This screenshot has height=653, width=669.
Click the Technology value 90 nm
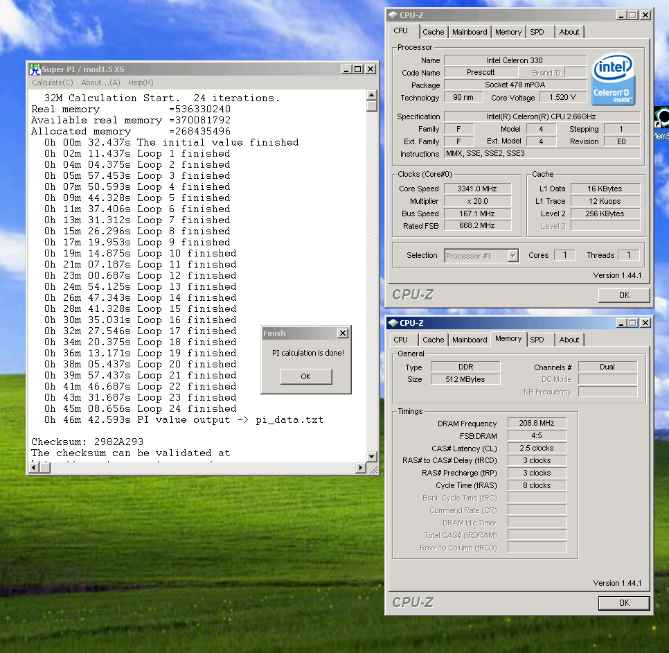463,97
